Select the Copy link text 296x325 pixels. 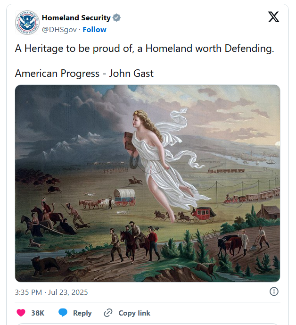134,313
